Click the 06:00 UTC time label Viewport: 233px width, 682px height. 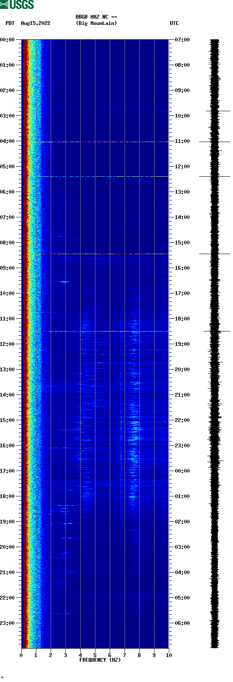point(182,623)
